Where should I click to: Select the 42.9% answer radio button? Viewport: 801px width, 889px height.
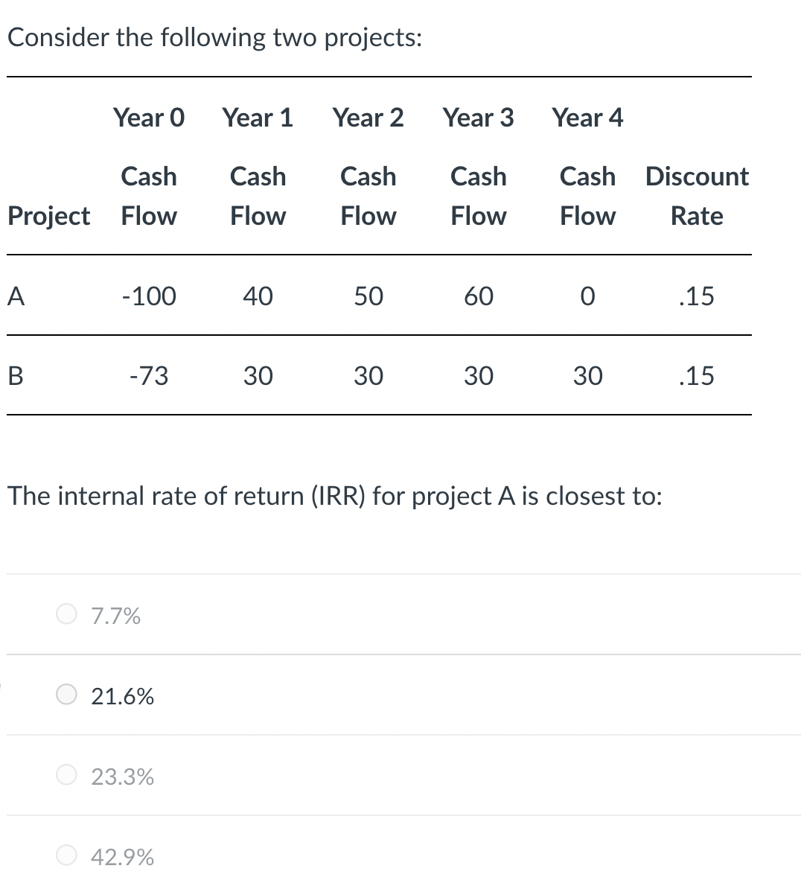point(66,855)
